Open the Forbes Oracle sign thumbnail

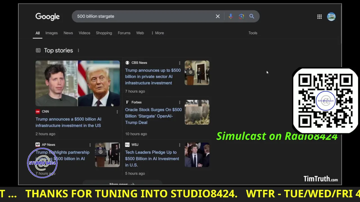197,112
